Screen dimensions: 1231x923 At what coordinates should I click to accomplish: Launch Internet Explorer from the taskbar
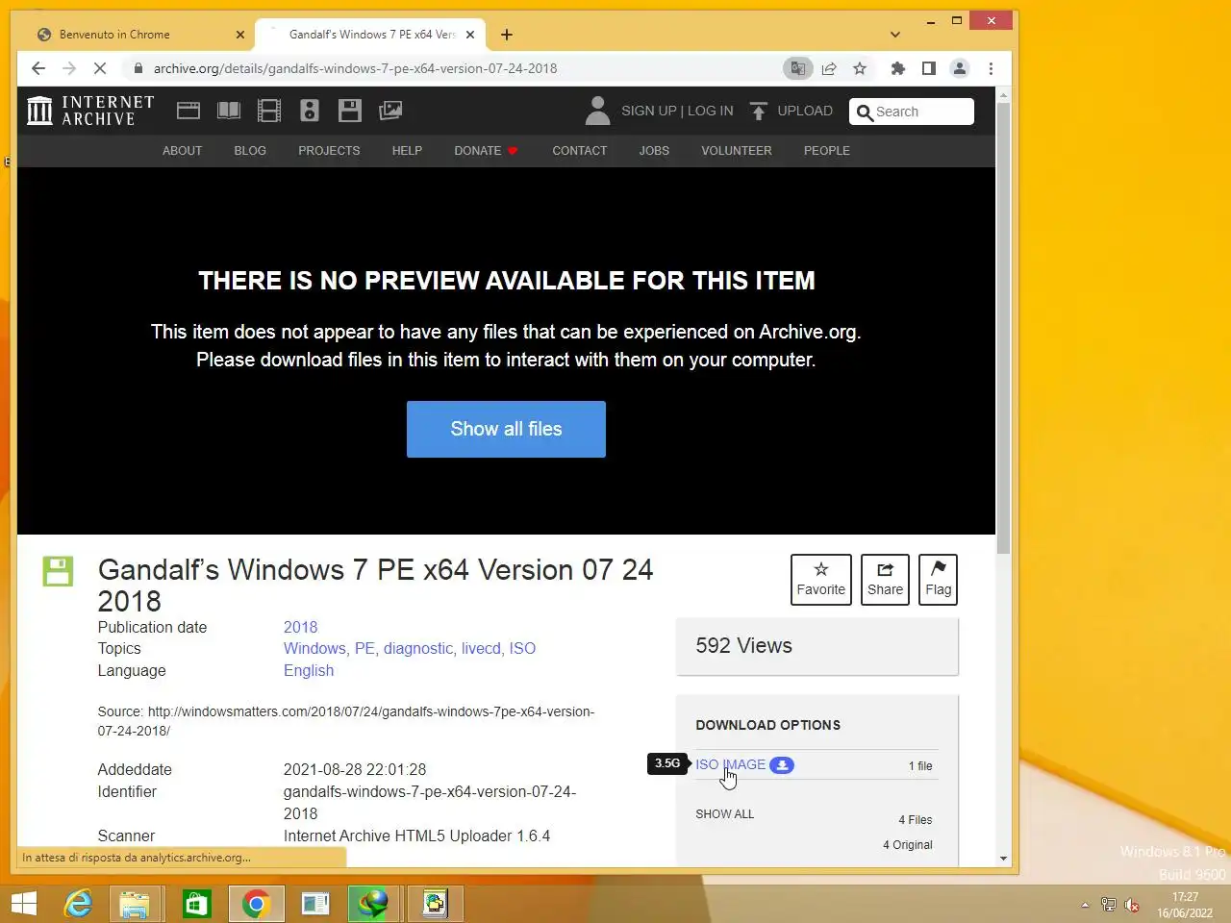point(77,904)
